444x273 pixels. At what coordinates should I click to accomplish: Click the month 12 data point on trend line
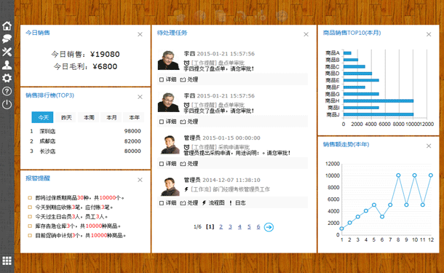point(431,175)
